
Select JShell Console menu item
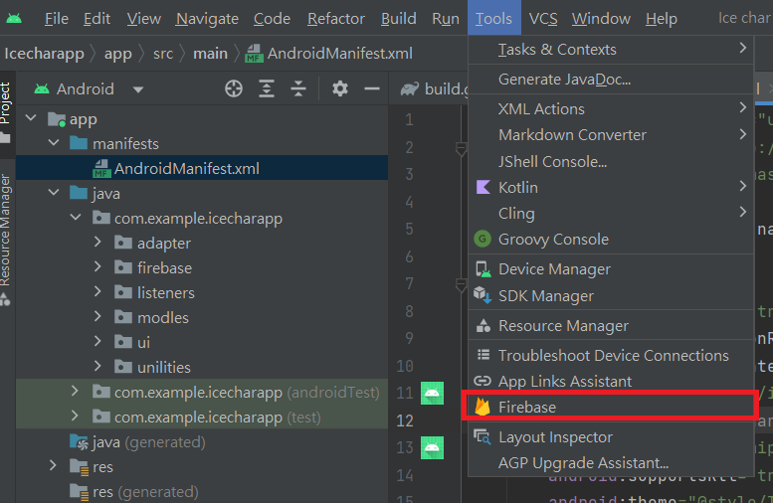[610, 162]
